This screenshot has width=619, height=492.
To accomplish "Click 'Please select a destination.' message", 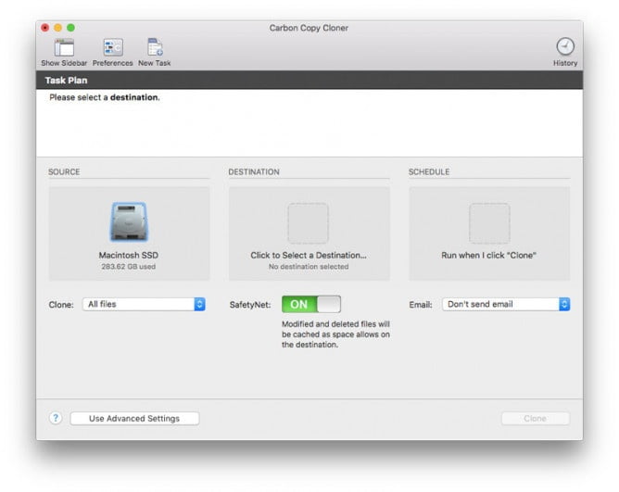I will coord(105,97).
